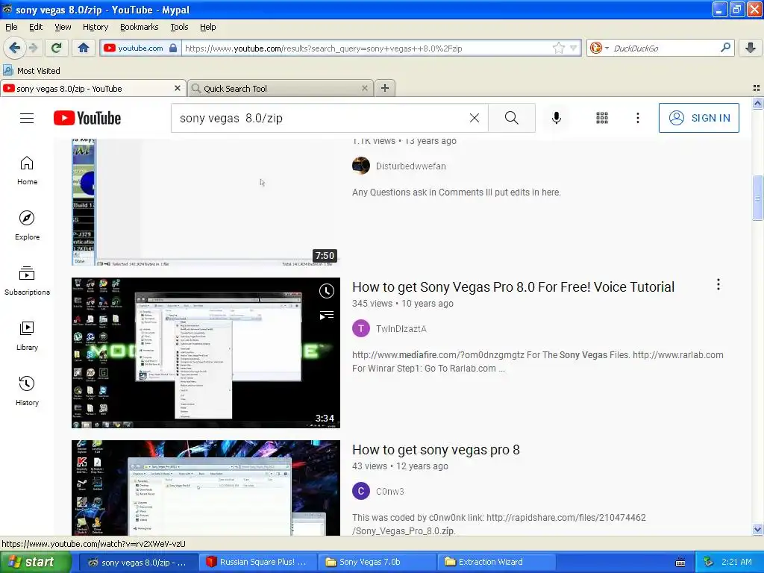Click the padlock site security icon
764x573 pixels.
point(173,48)
